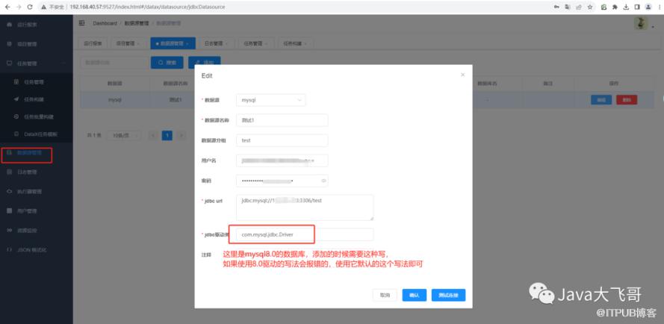Open the 数据源 mysql dropdown
The width and height of the screenshot is (664, 324).
270,100
